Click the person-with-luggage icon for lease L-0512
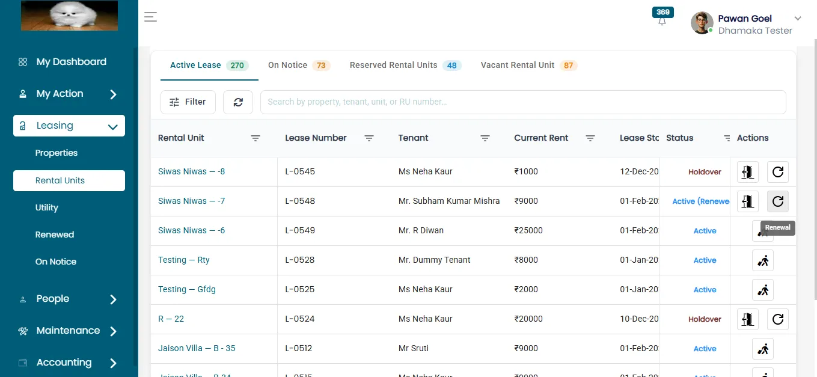The image size is (817, 377). pyautogui.click(x=763, y=349)
